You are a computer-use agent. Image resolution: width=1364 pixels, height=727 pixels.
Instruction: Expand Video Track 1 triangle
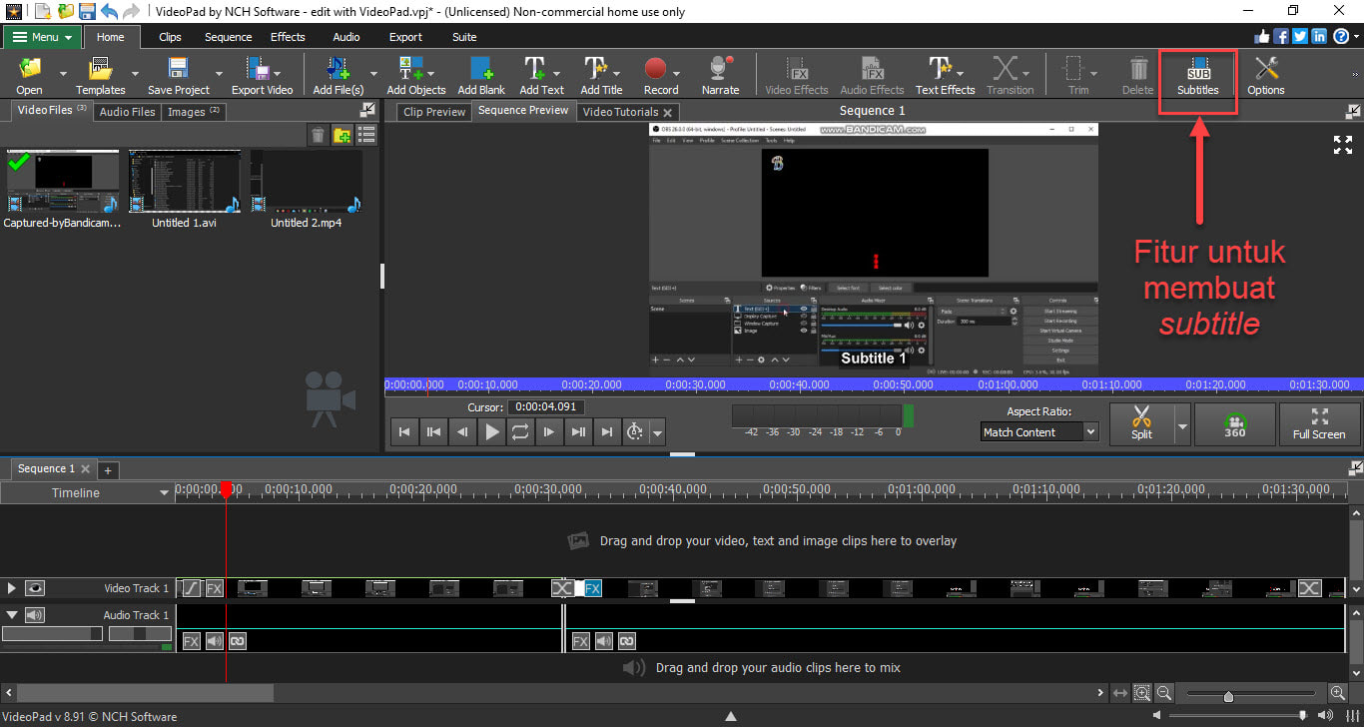click(x=12, y=588)
